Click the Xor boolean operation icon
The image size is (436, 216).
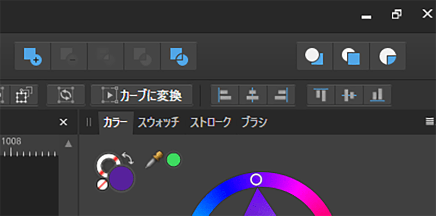[x=142, y=56]
